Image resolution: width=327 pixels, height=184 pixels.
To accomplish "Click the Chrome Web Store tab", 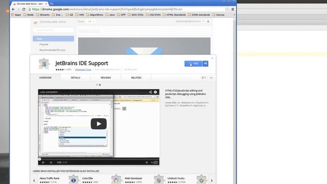I will point(29,4).
